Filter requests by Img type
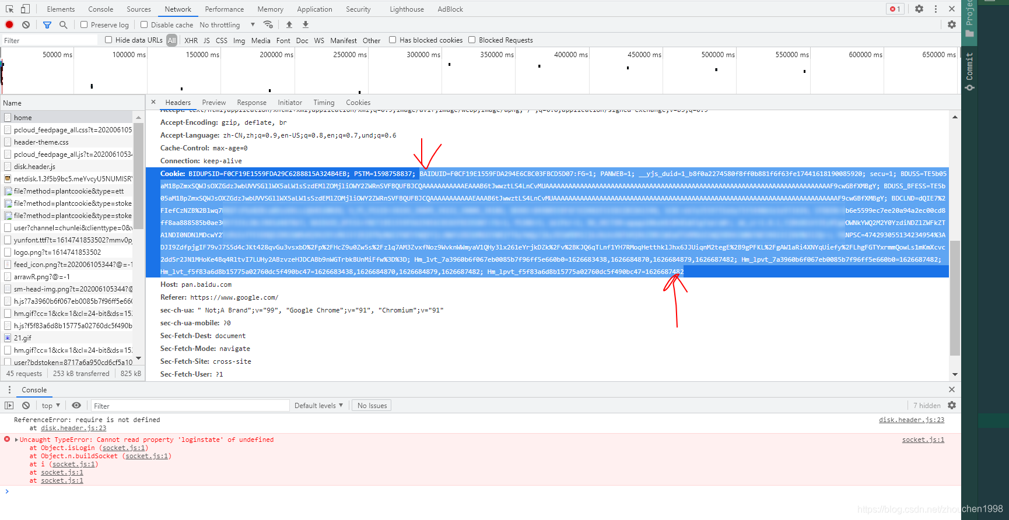 tap(239, 40)
